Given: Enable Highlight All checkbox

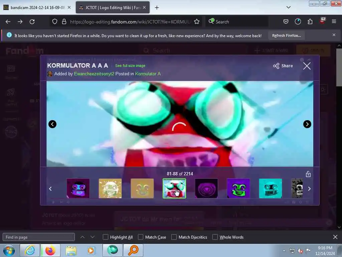Looking at the screenshot, I should coord(106,237).
